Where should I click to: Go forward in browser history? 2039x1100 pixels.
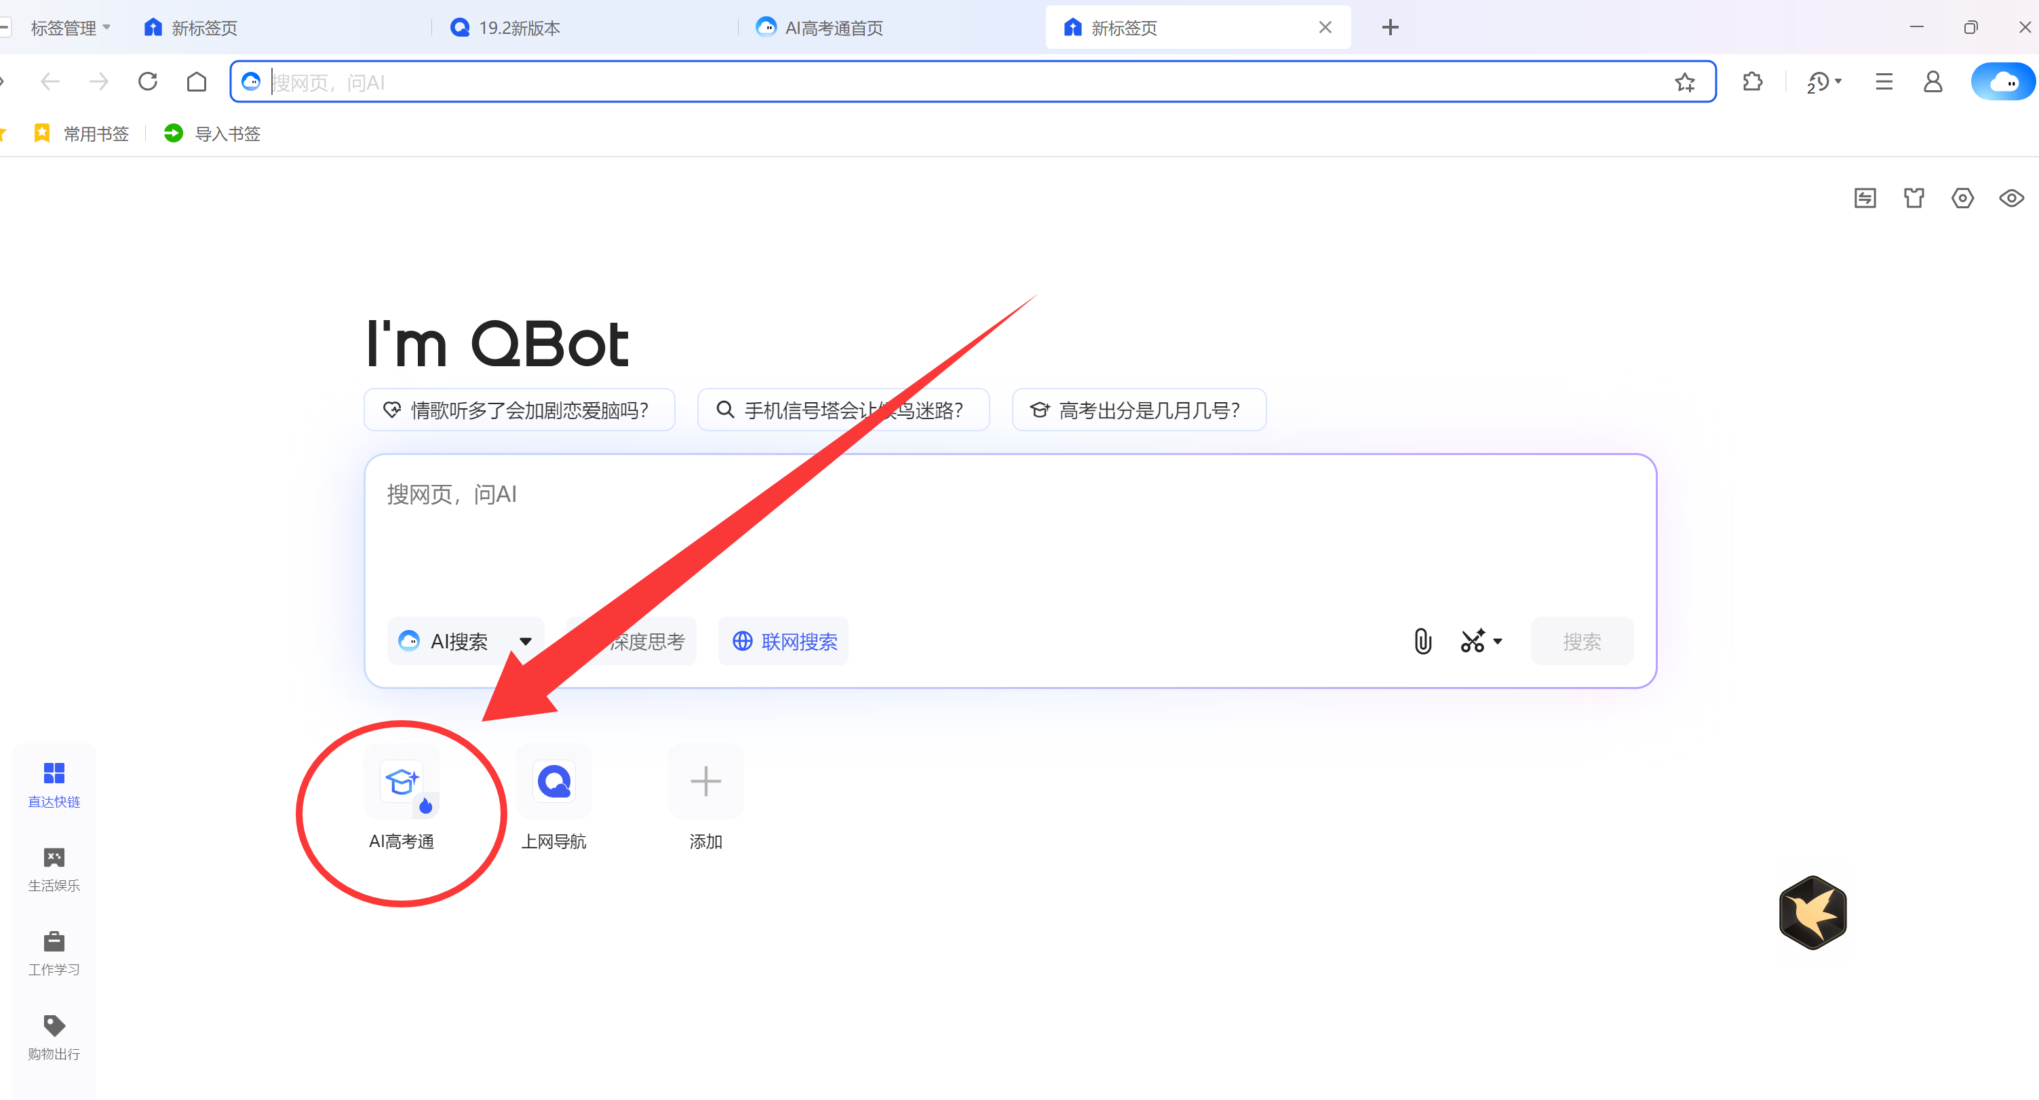(99, 81)
